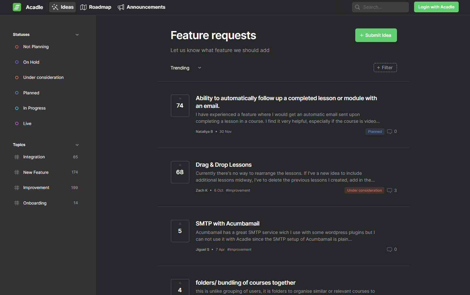The width and height of the screenshot is (470, 295).
Task: Open the SMTP with Acumbamail idea
Action: click(228, 224)
